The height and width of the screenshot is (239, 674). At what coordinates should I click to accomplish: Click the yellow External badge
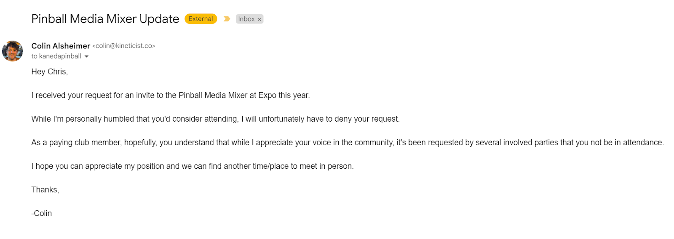click(x=201, y=19)
